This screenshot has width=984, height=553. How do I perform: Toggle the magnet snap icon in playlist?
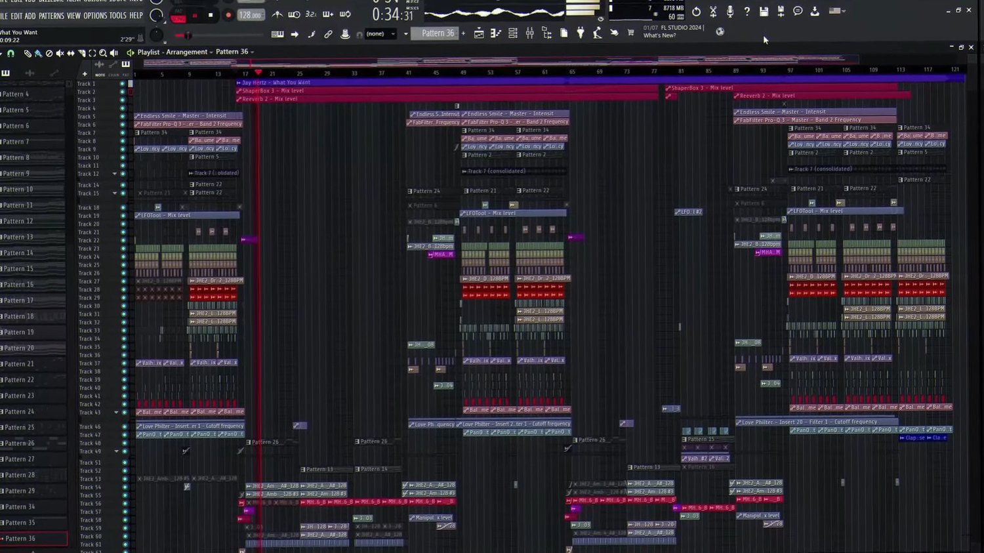[x=10, y=53]
